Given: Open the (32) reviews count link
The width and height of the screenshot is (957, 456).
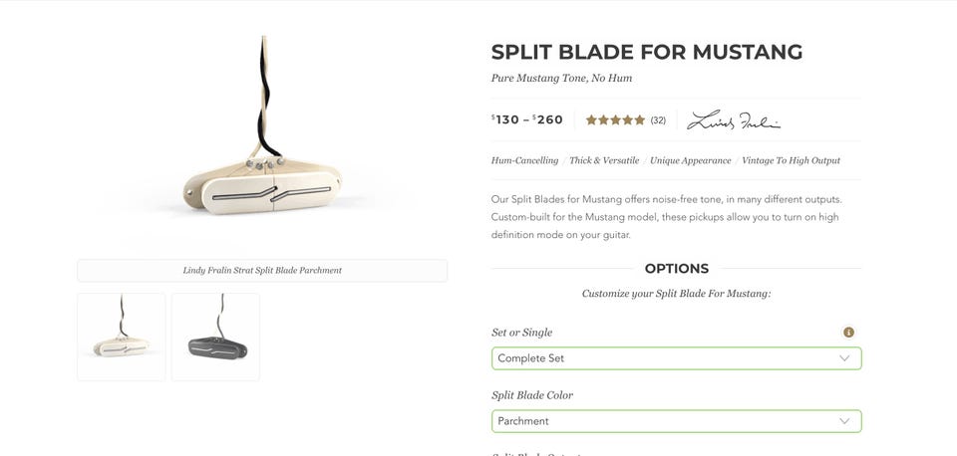Looking at the screenshot, I should coord(658,120).
